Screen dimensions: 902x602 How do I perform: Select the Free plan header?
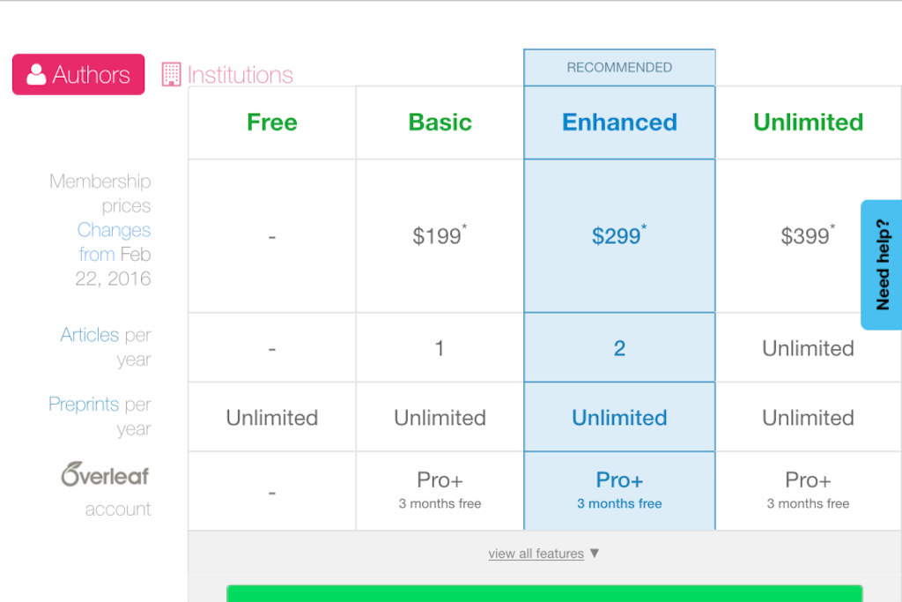(x=272, y=123)
